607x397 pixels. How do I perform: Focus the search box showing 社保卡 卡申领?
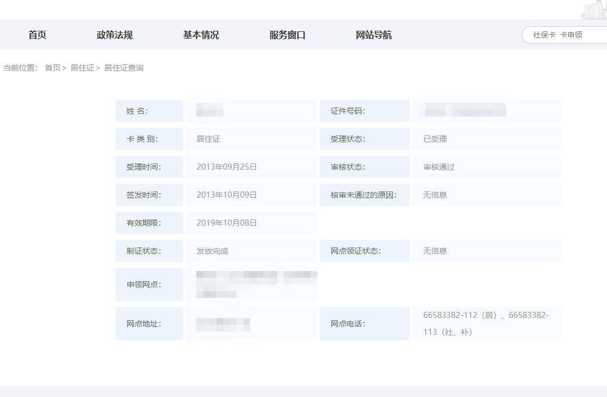click(x=564, y=35)
